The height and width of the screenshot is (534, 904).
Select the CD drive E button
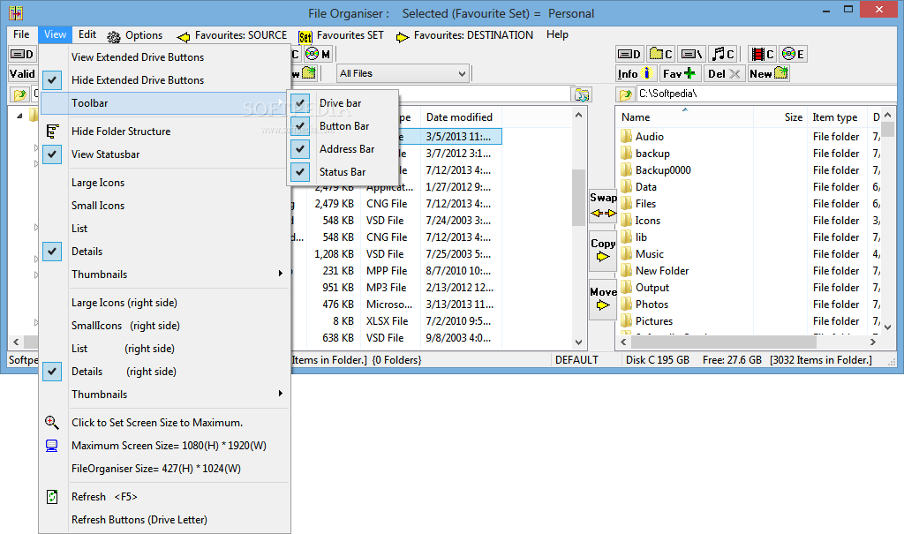(x=794, y=54)
